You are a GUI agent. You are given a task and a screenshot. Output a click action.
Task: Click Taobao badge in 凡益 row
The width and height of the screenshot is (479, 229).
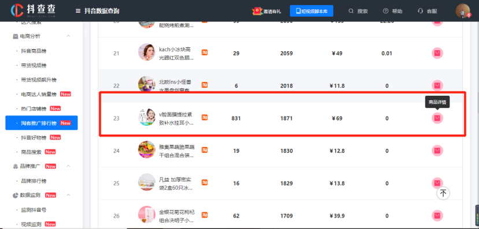(205, 182)
